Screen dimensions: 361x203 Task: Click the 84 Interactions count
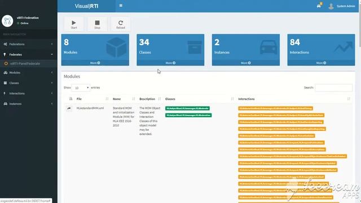[294, 42]
